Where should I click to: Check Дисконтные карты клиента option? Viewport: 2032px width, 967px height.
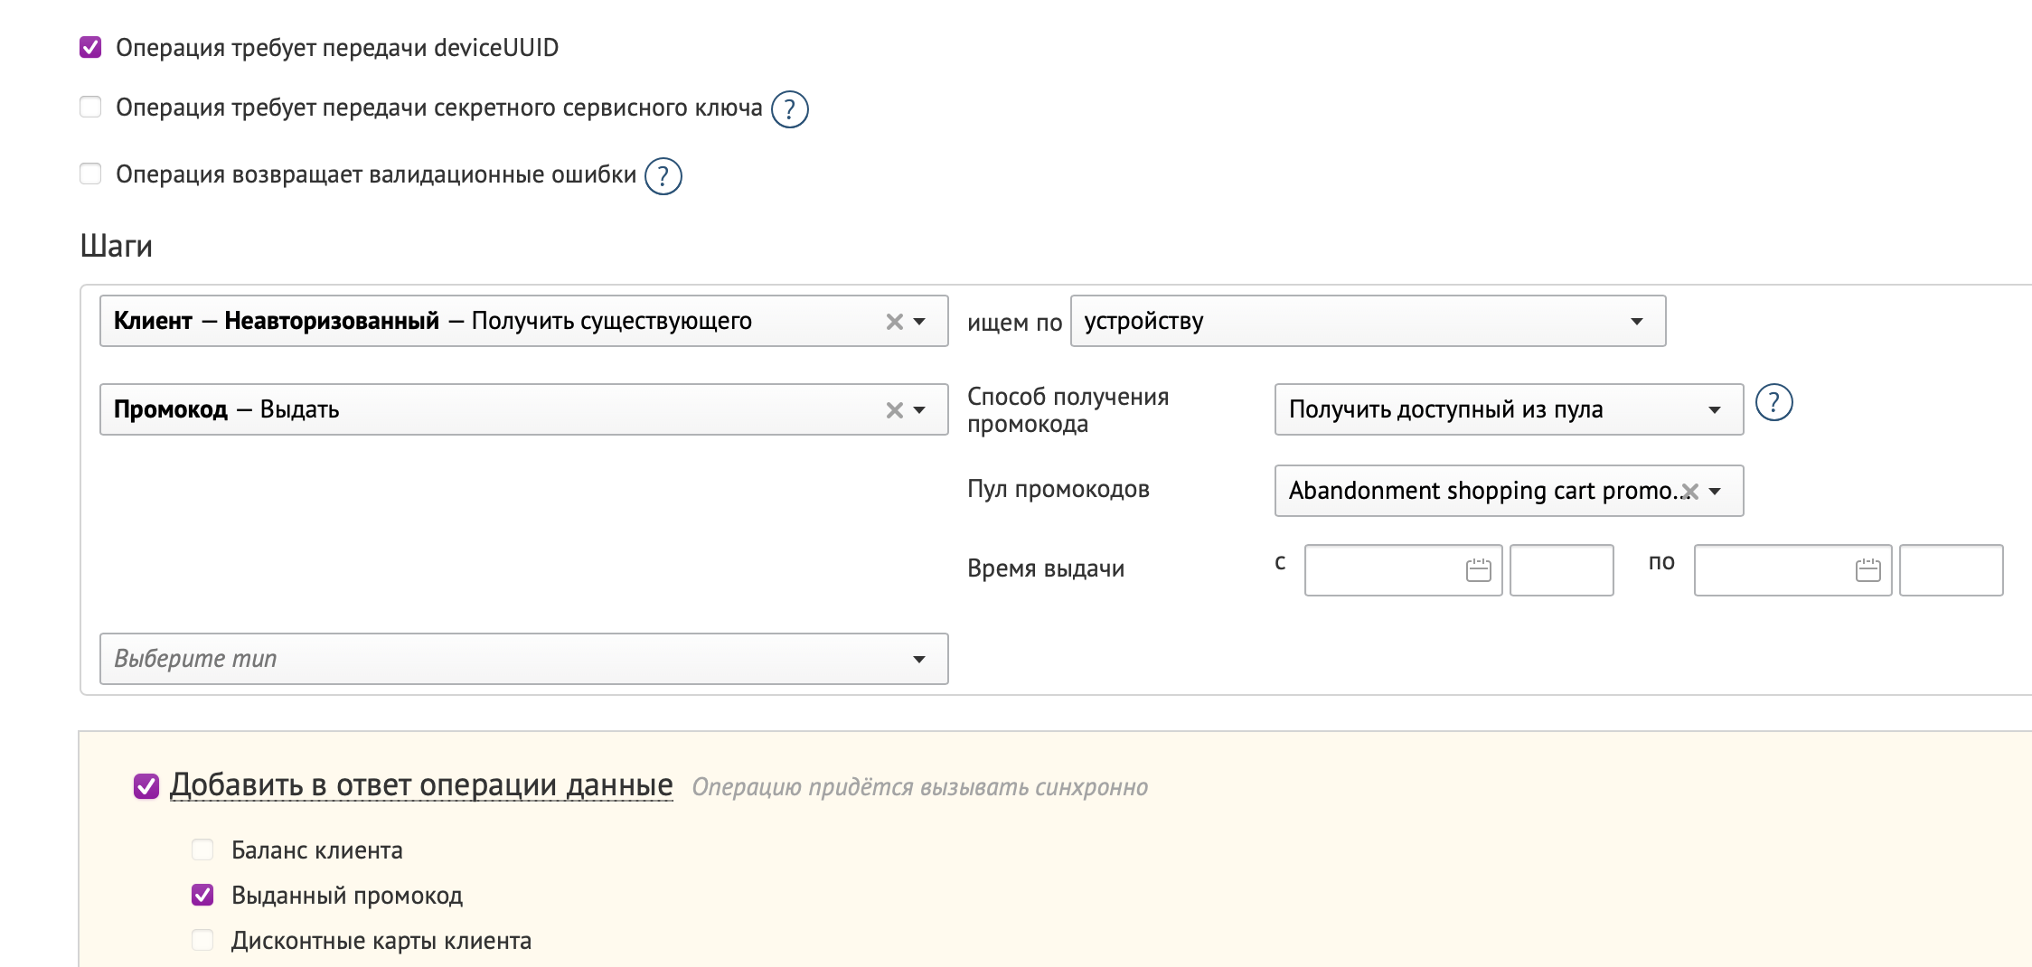(202, 940)
